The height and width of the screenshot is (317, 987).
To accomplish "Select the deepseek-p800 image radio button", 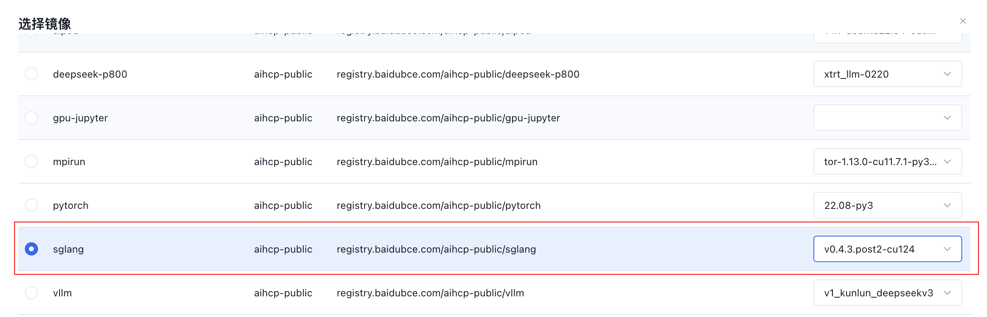I will click(31, 74).
